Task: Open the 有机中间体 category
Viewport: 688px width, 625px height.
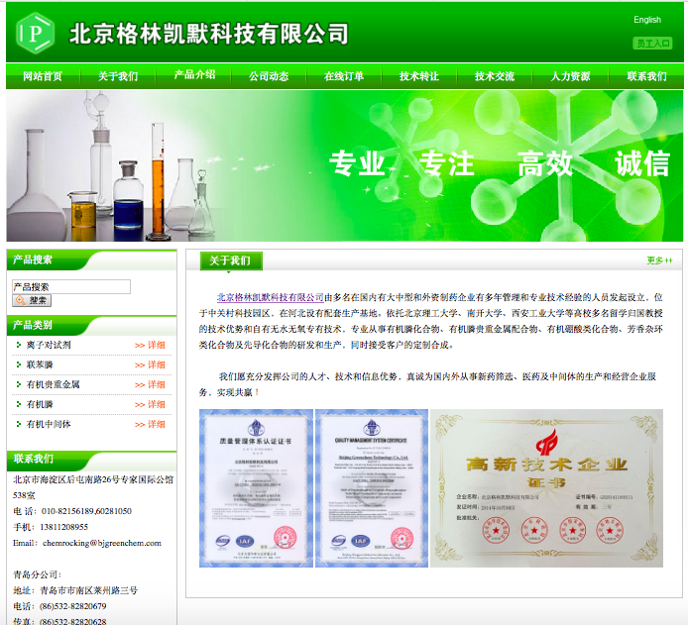Action: click(49, 424)
